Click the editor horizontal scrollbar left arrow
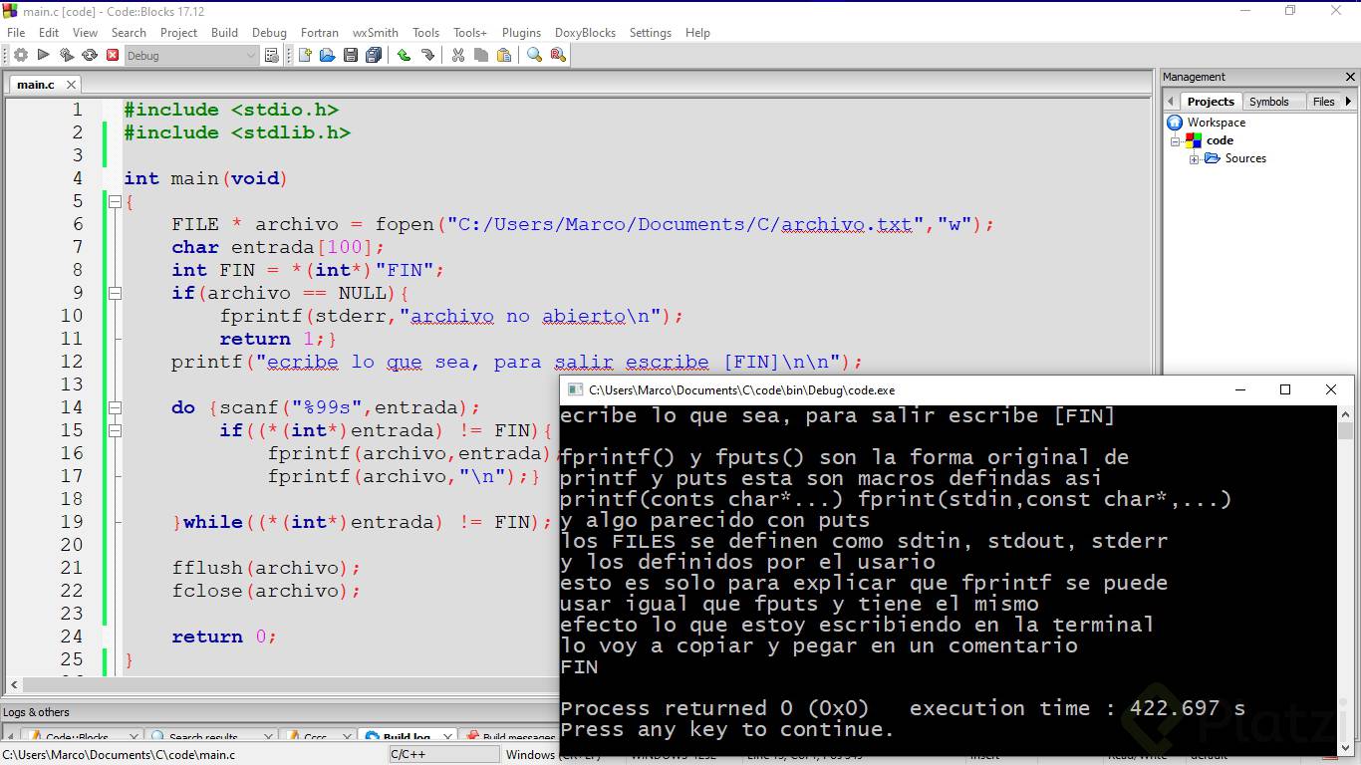Image resolution: width=1361 pixels, height=765 pixels. click(14, 685)
